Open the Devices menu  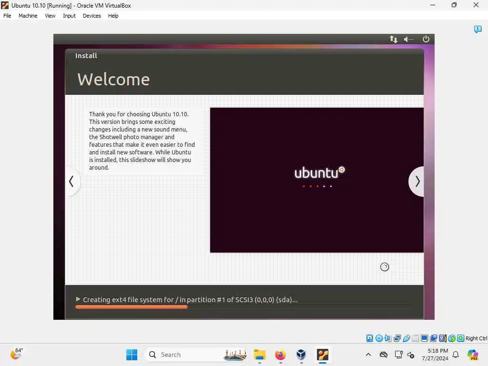92,16
